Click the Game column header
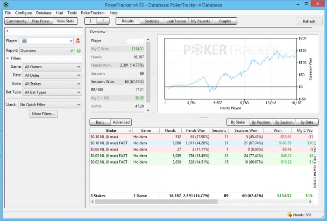Image resolution: width=327 pixels, height=221 pixels. [x=146, y=130]
